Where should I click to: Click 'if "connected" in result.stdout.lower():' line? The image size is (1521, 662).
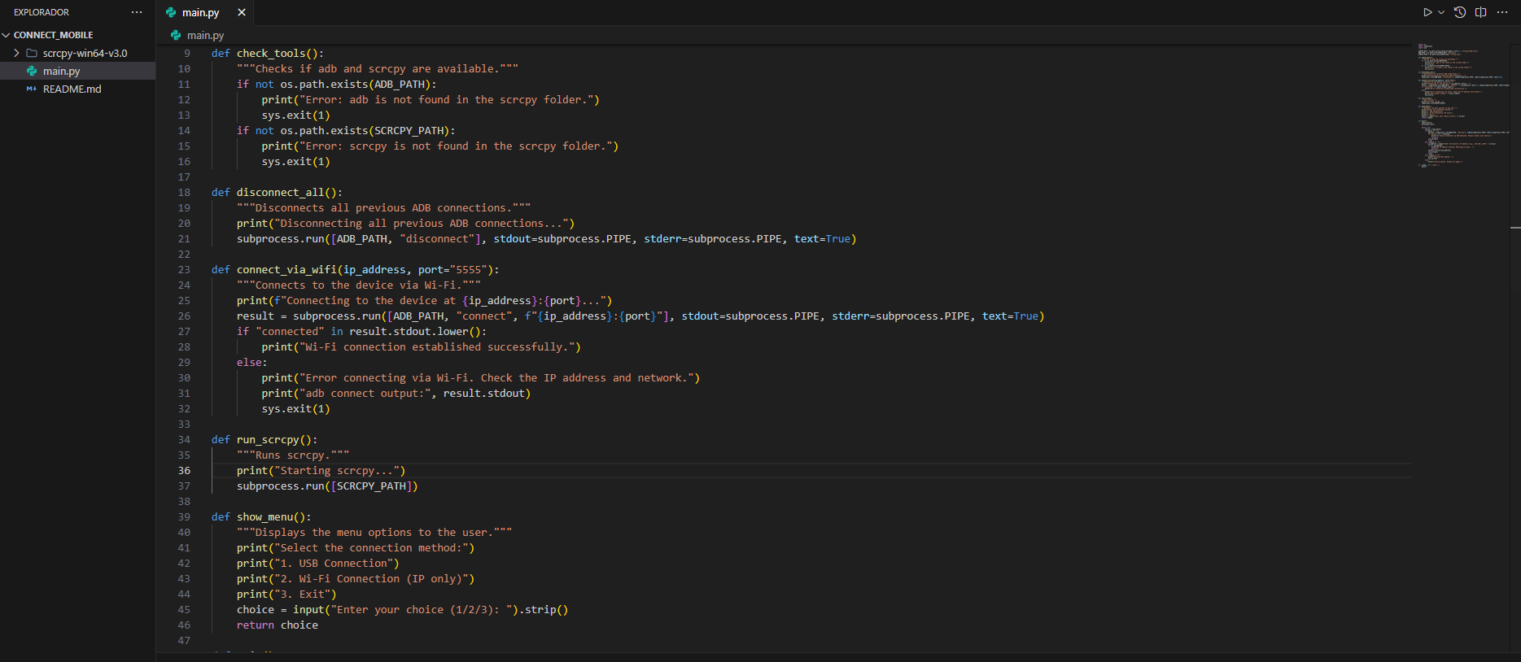click(361, 331)
